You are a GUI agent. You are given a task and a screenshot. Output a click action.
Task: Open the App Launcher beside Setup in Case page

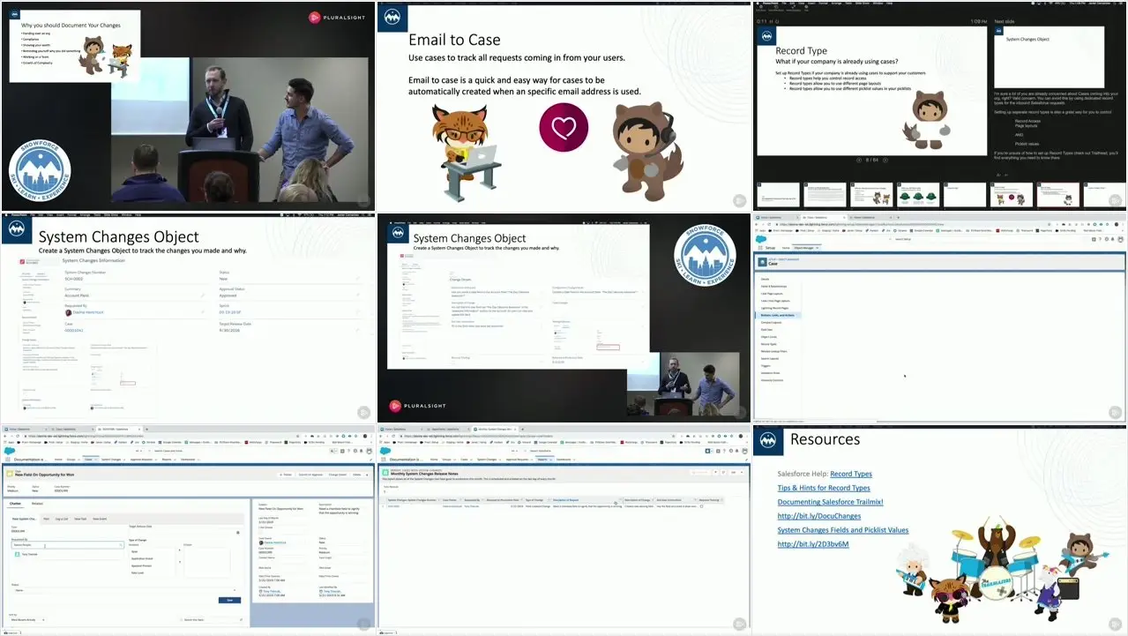(x=760, y=248)
